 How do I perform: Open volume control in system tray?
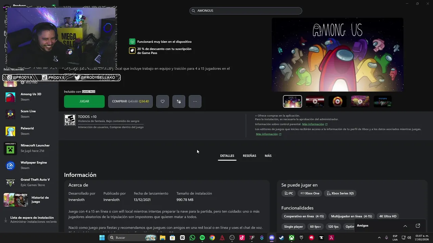point(409,238)
